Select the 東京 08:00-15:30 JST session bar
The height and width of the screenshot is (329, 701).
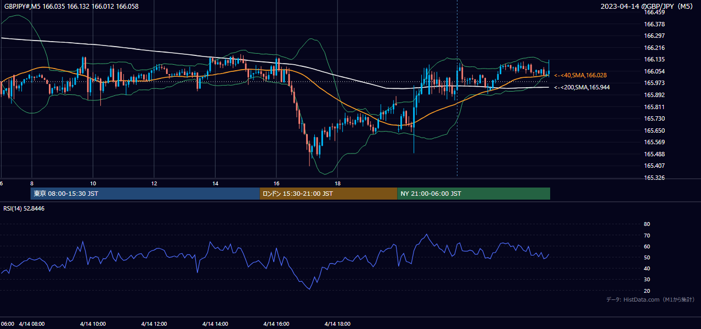(x=145, y=194)
